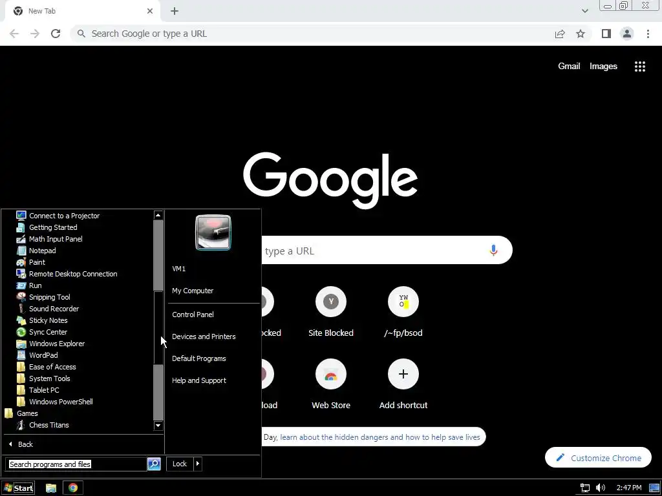
Task: Click Customize Chrome button
Action: (598, 458)
